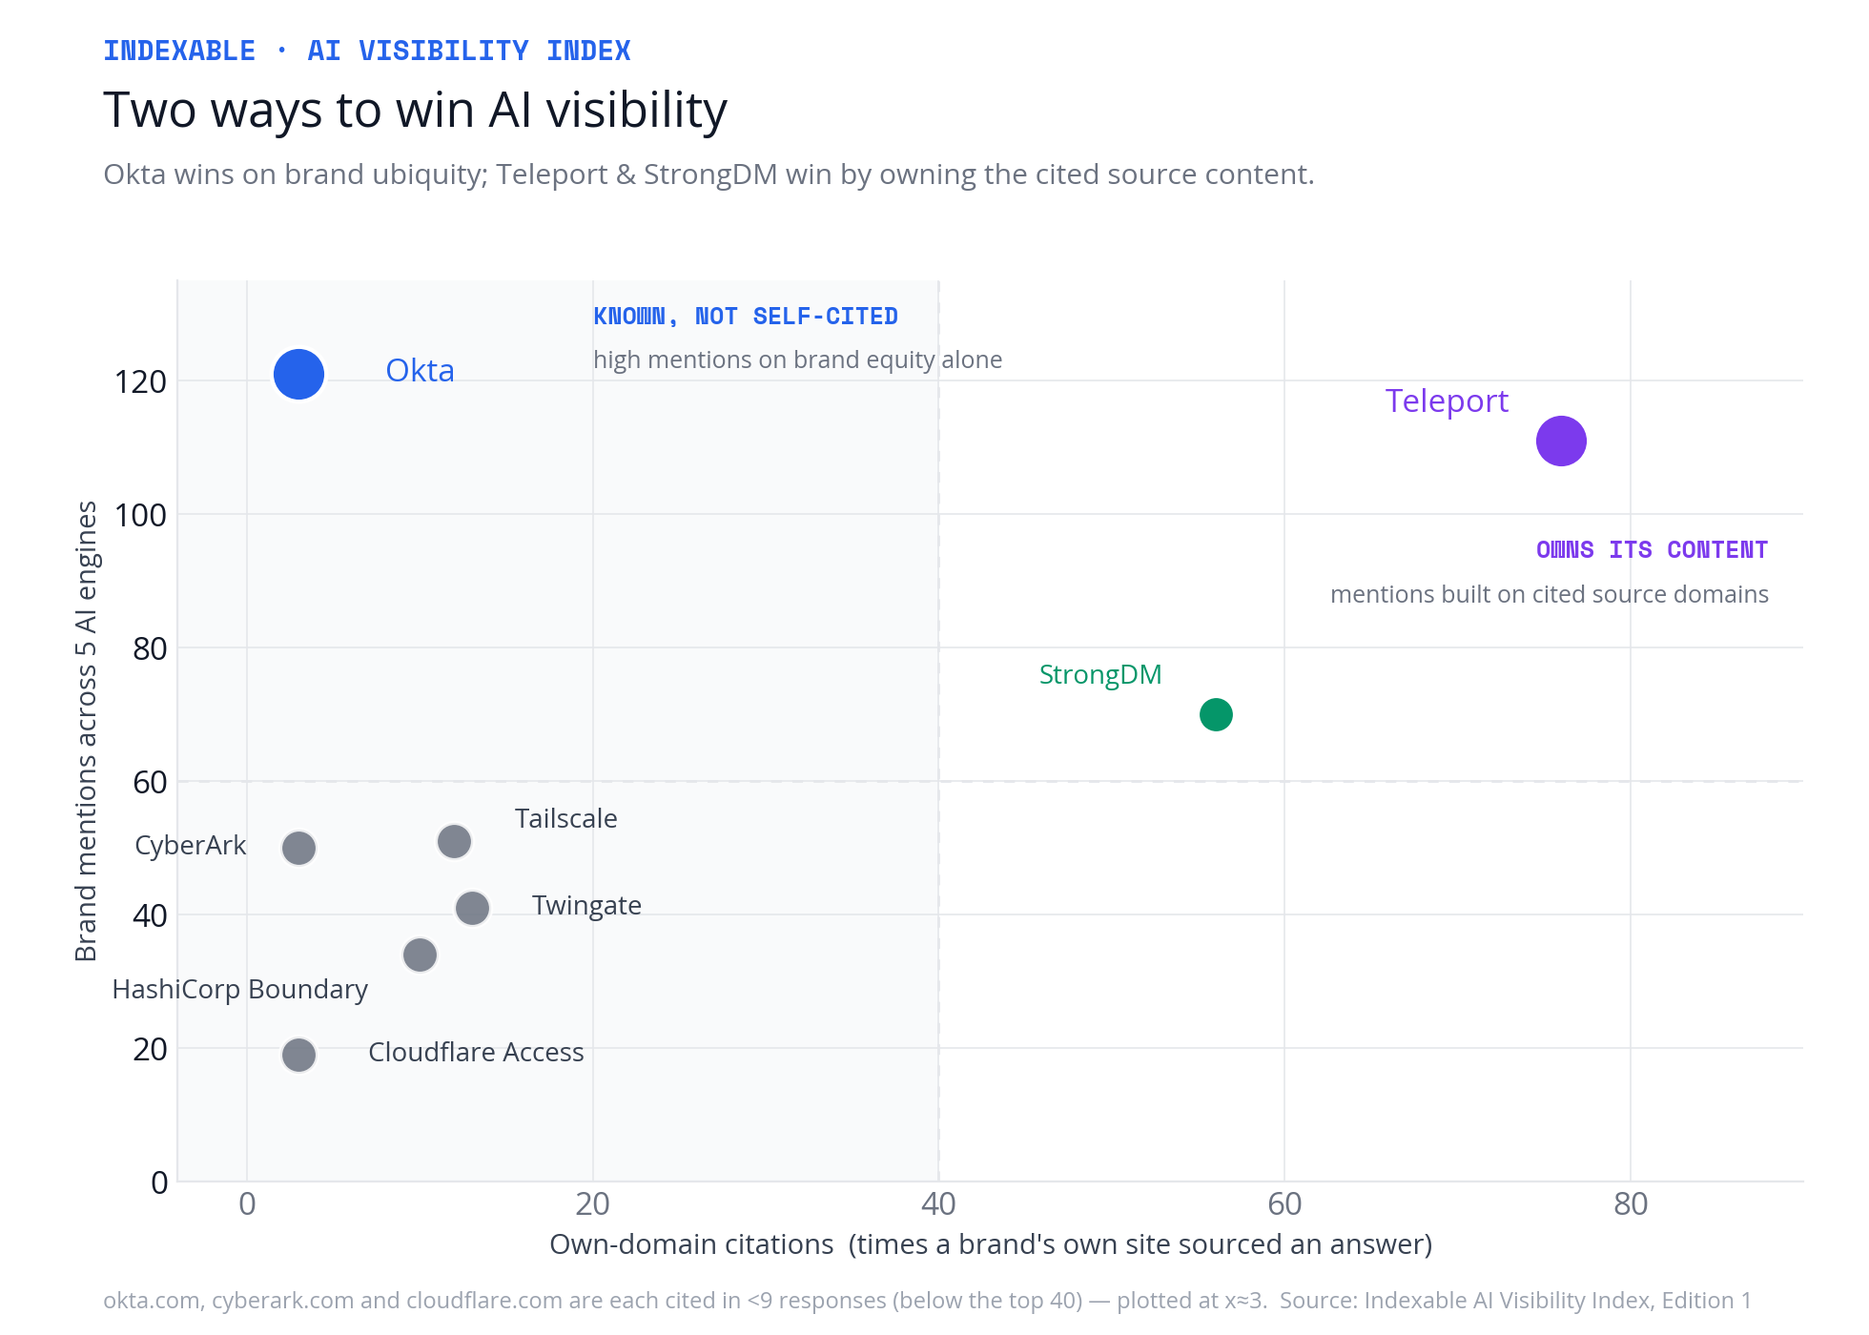Select the "KNOWN, NOT SELF-CITED" annotation heading
The width and height of the screenshot is (1869, 1335).
tap(746, 317)
